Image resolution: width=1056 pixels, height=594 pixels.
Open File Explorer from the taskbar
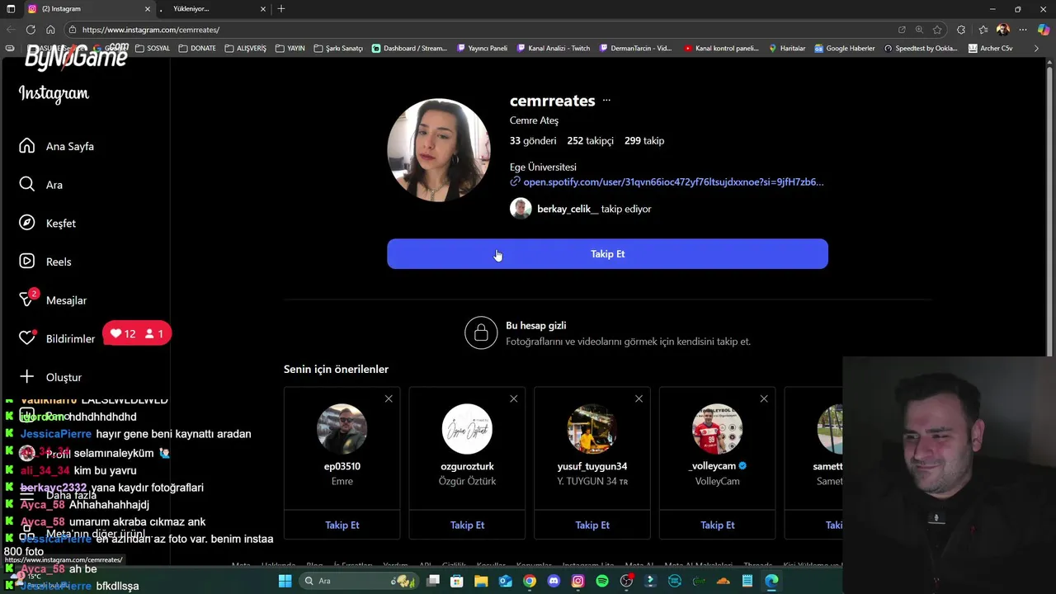pyautogui.click(x=481, y=581)
